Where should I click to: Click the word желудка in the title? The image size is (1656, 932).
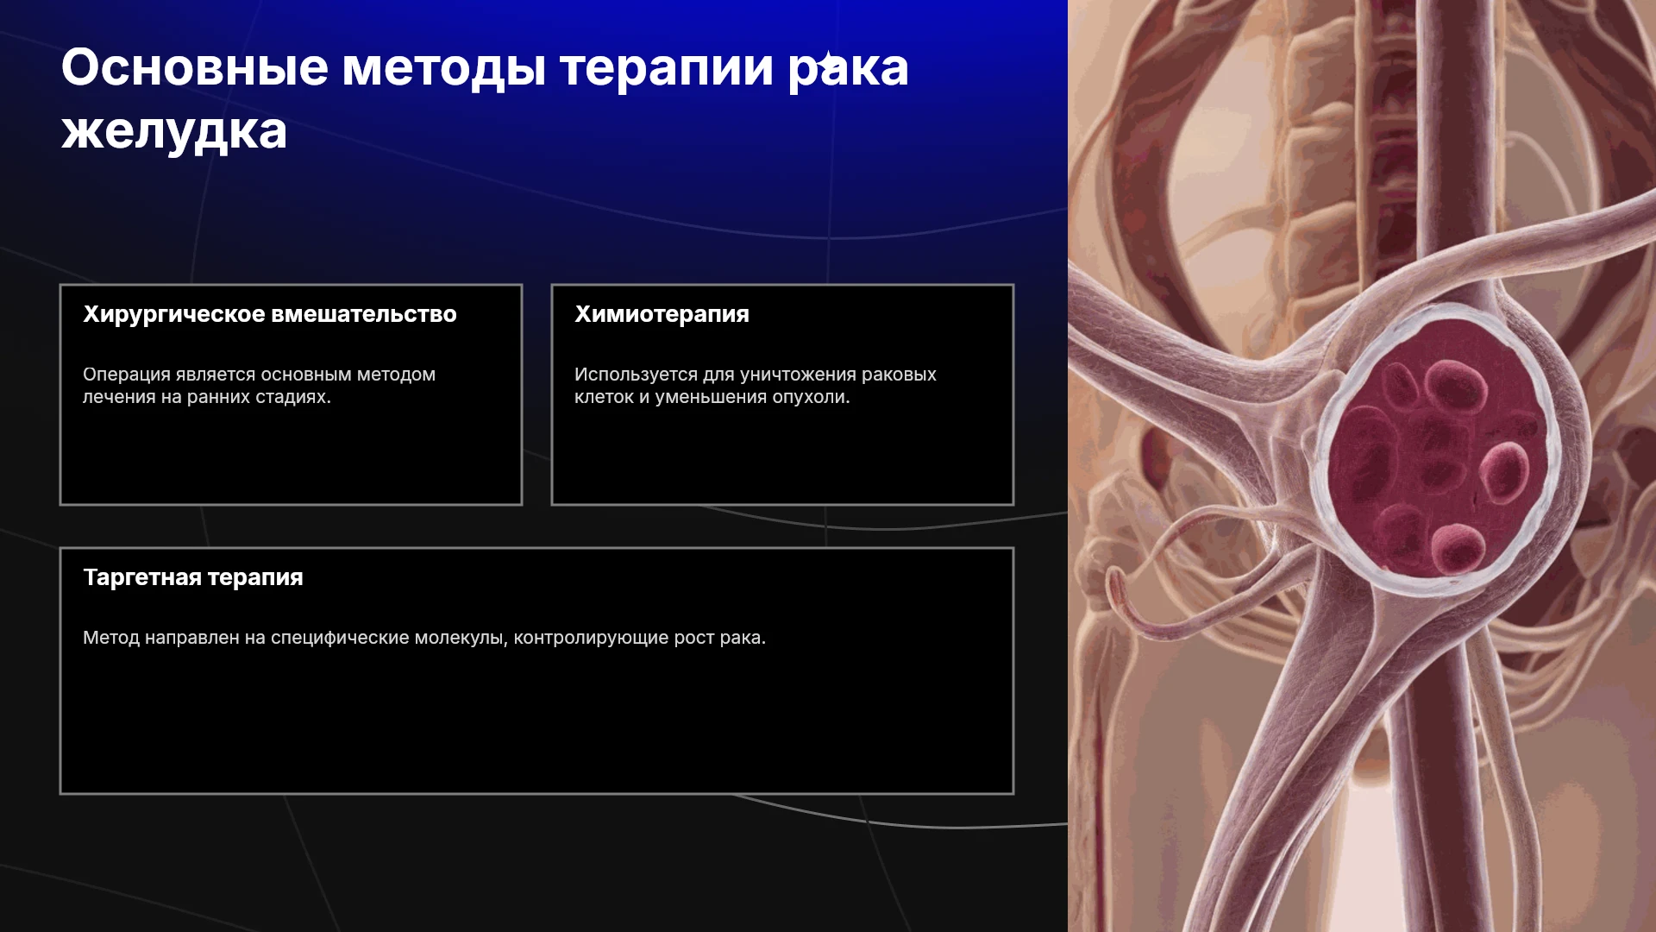[173, 131]
